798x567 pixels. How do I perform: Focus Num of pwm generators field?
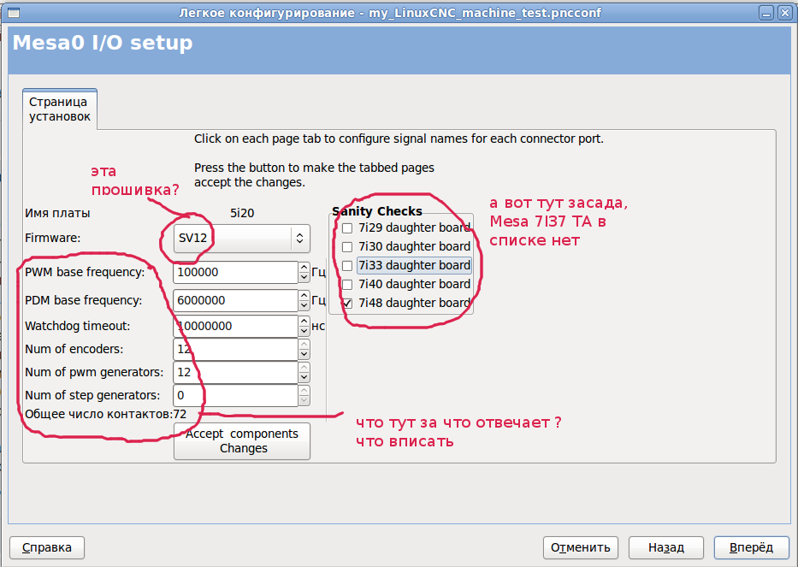click(235, 372)
